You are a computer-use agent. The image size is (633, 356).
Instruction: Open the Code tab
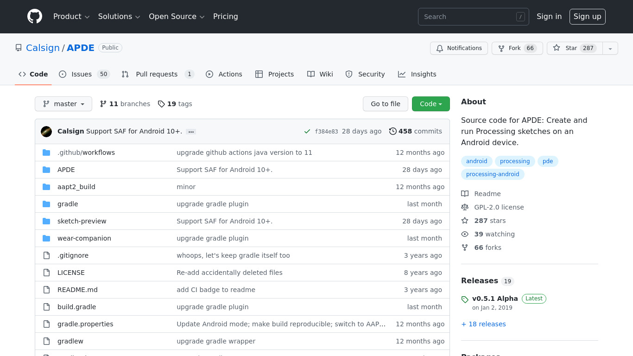33,74
